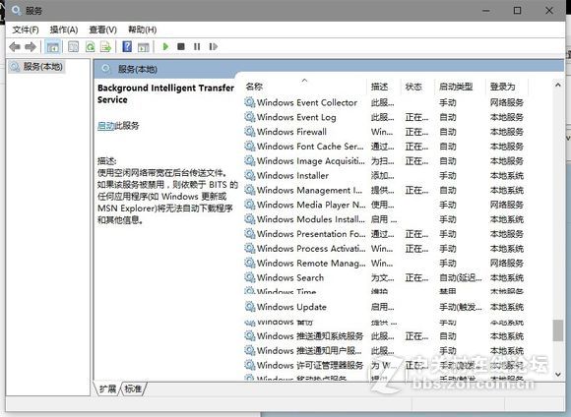
Task: Select the Windows Presentation Foundation service row
Action: [384, 234]
